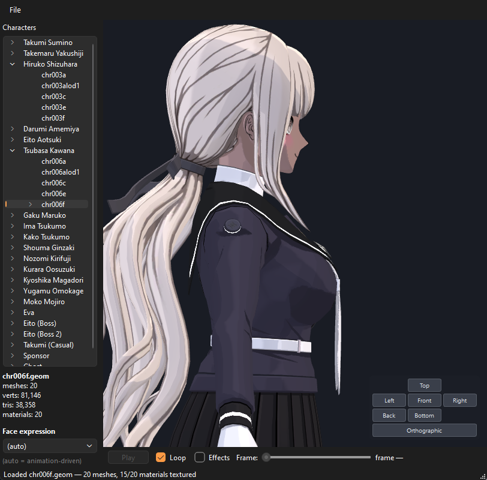Click the Play animation button
The image size is (487, 480).
pyautogui.click(x=128, y=458)
